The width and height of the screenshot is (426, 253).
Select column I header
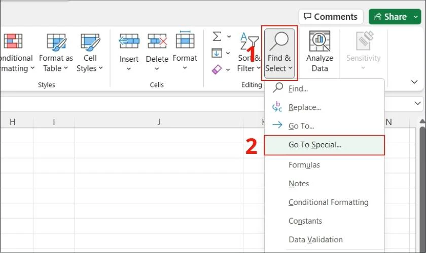tap(54, 122)
